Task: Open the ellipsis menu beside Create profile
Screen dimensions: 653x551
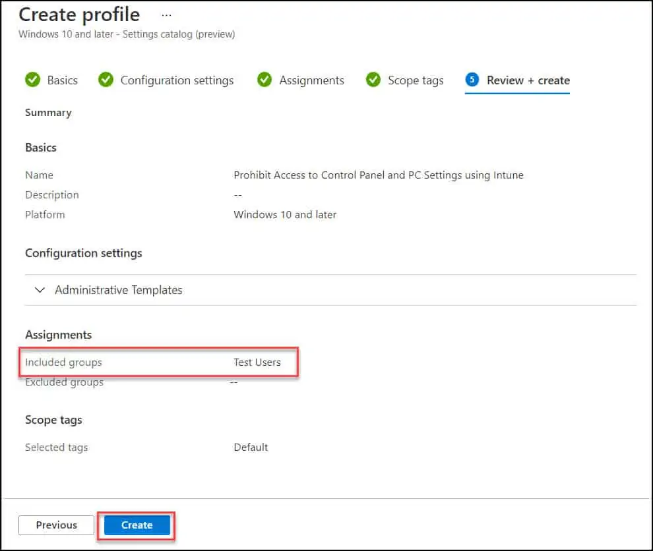Action: [x=166, y=15]
